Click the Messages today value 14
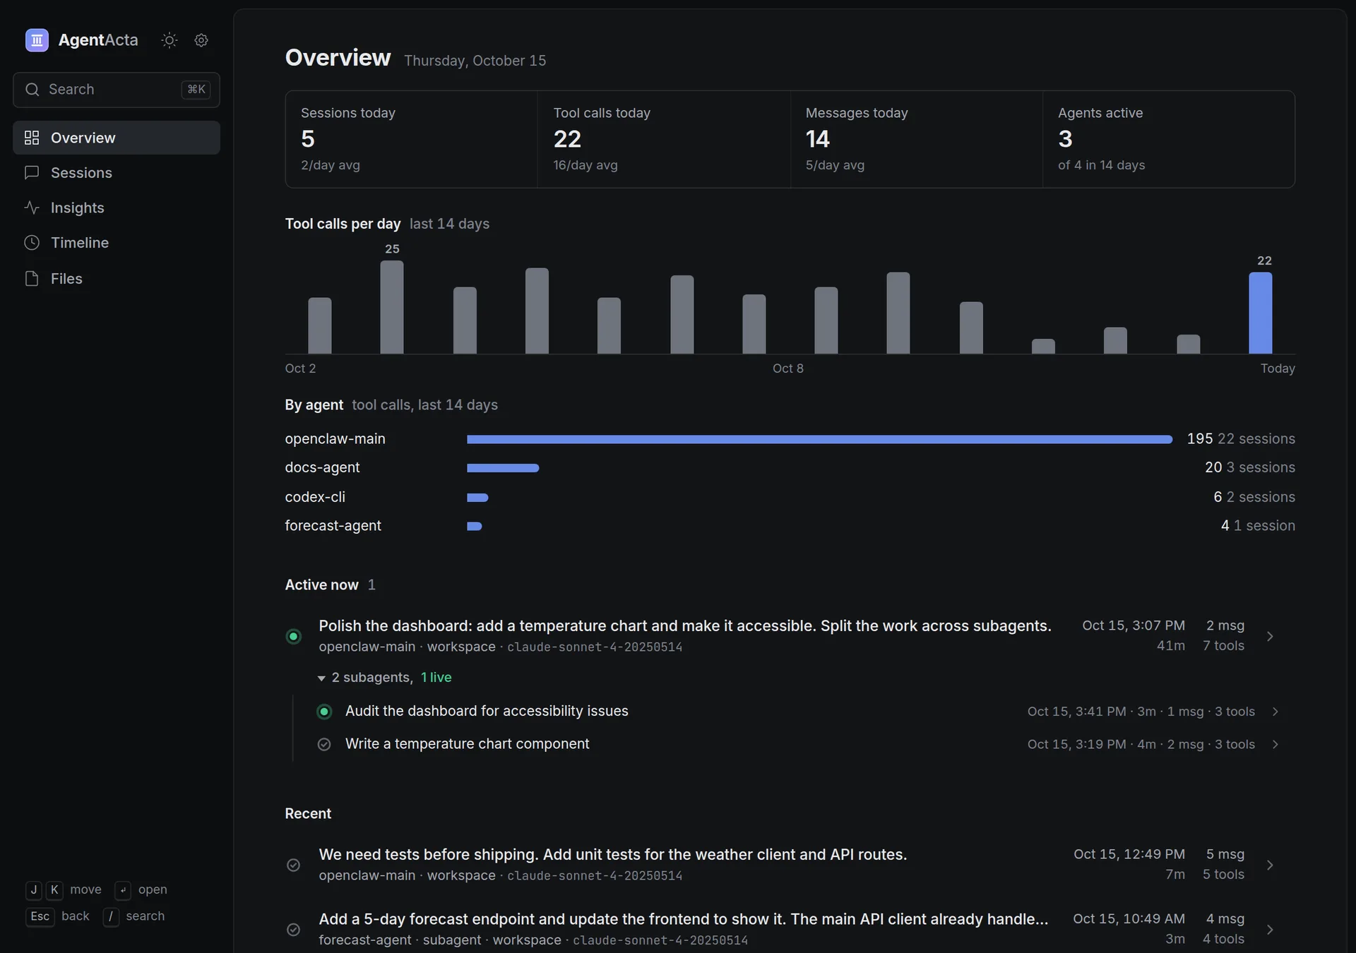This screenshot has height=953, width=1356. click(x=818, y=139)
